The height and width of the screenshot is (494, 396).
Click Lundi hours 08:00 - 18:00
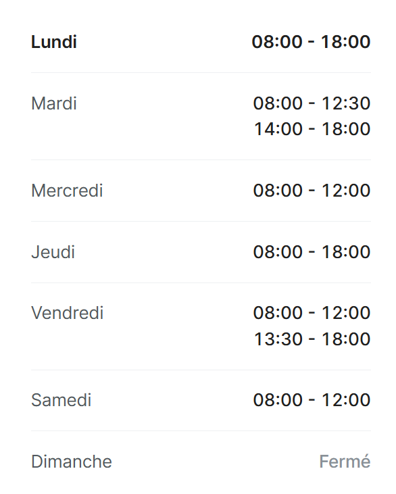(x=311, y=42)
